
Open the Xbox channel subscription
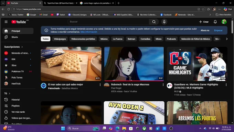click(x=18, y=65)
